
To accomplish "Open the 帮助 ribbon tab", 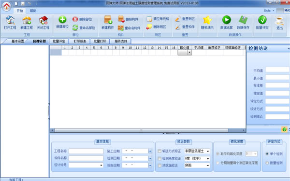I will click(x=33, y=11).
